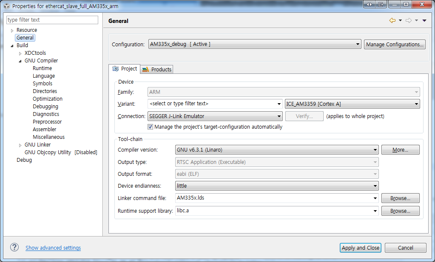Expand the XDCtools tree node
This screenshot has width=435, height=262.
(20, 54)
